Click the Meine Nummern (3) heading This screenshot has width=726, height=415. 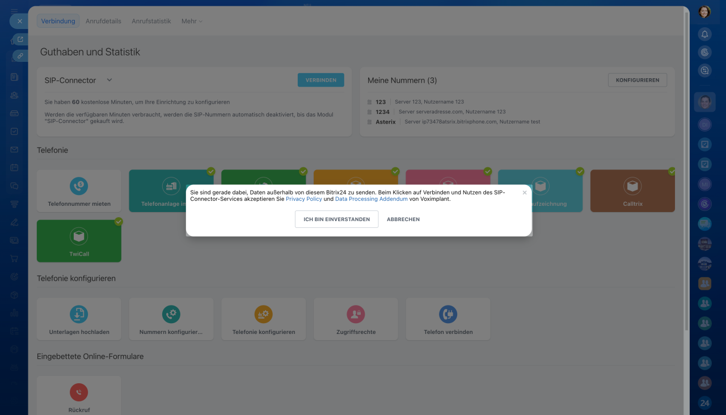pos(402,81)
